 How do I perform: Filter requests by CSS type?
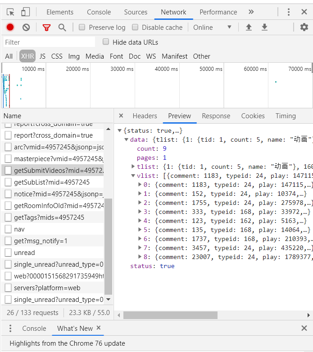click(x=57, y=56)
